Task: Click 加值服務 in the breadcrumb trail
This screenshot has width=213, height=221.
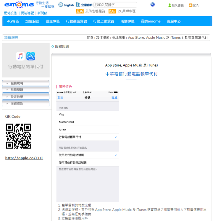Action: point(103,38)
